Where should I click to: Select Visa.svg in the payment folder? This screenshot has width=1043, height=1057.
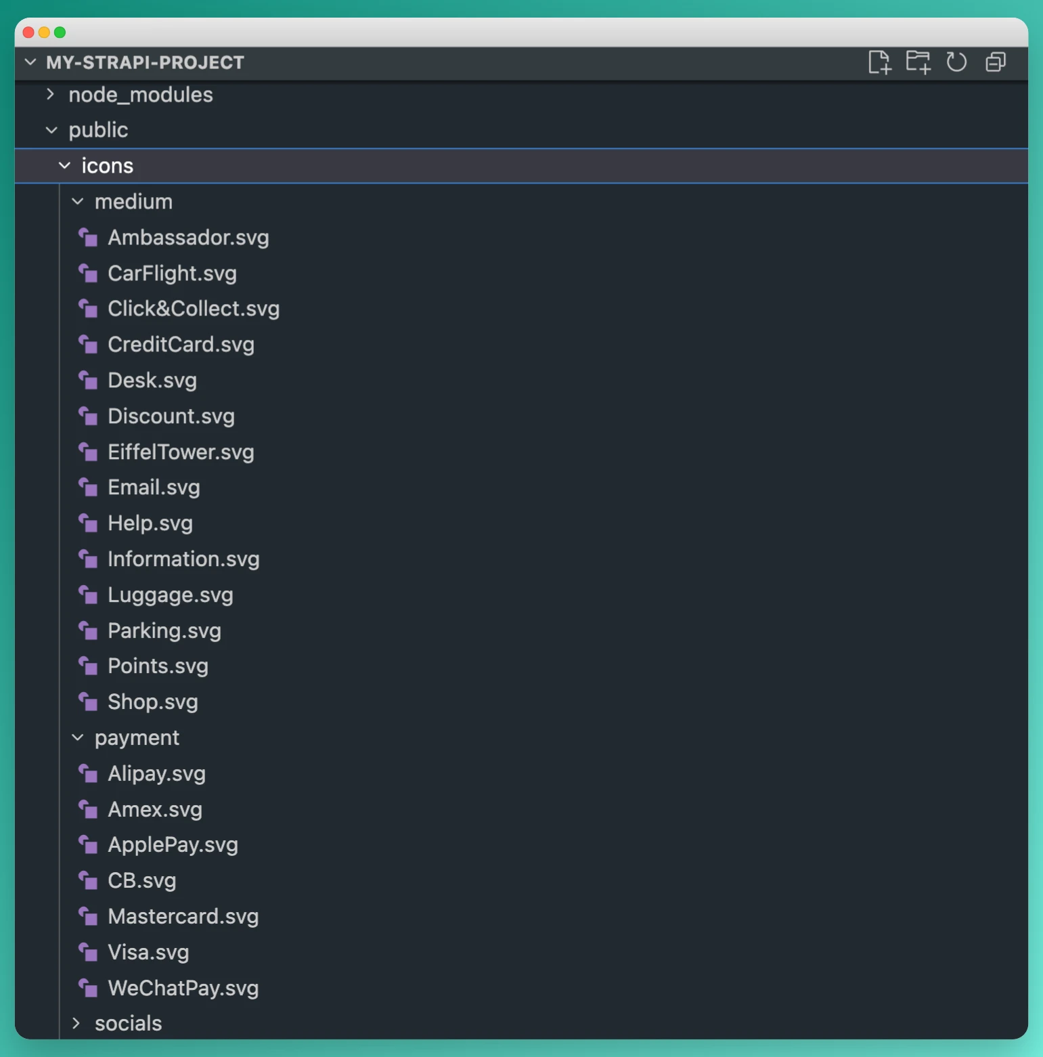click(148, 952)
